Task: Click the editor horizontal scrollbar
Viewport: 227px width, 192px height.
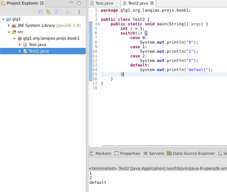Action: [x=164, y=146]
